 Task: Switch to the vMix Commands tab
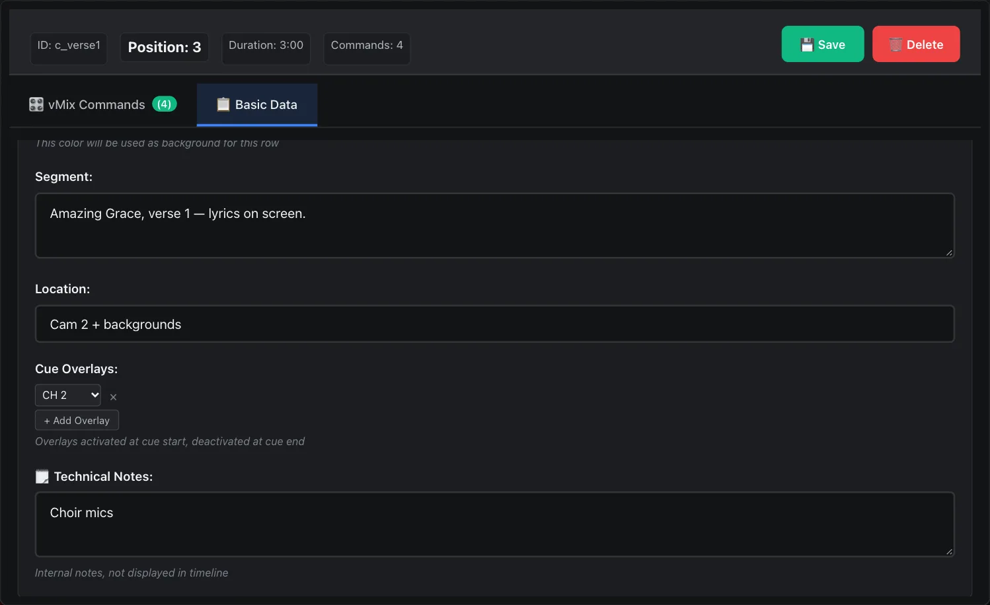pyautogui.click(x=103, y=104)
